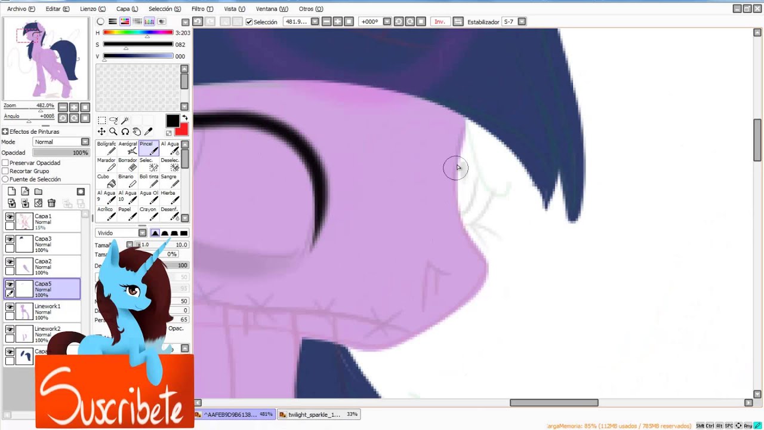Click the red background color swatch
The image size is (764, 430).
(x=181, y=130)
